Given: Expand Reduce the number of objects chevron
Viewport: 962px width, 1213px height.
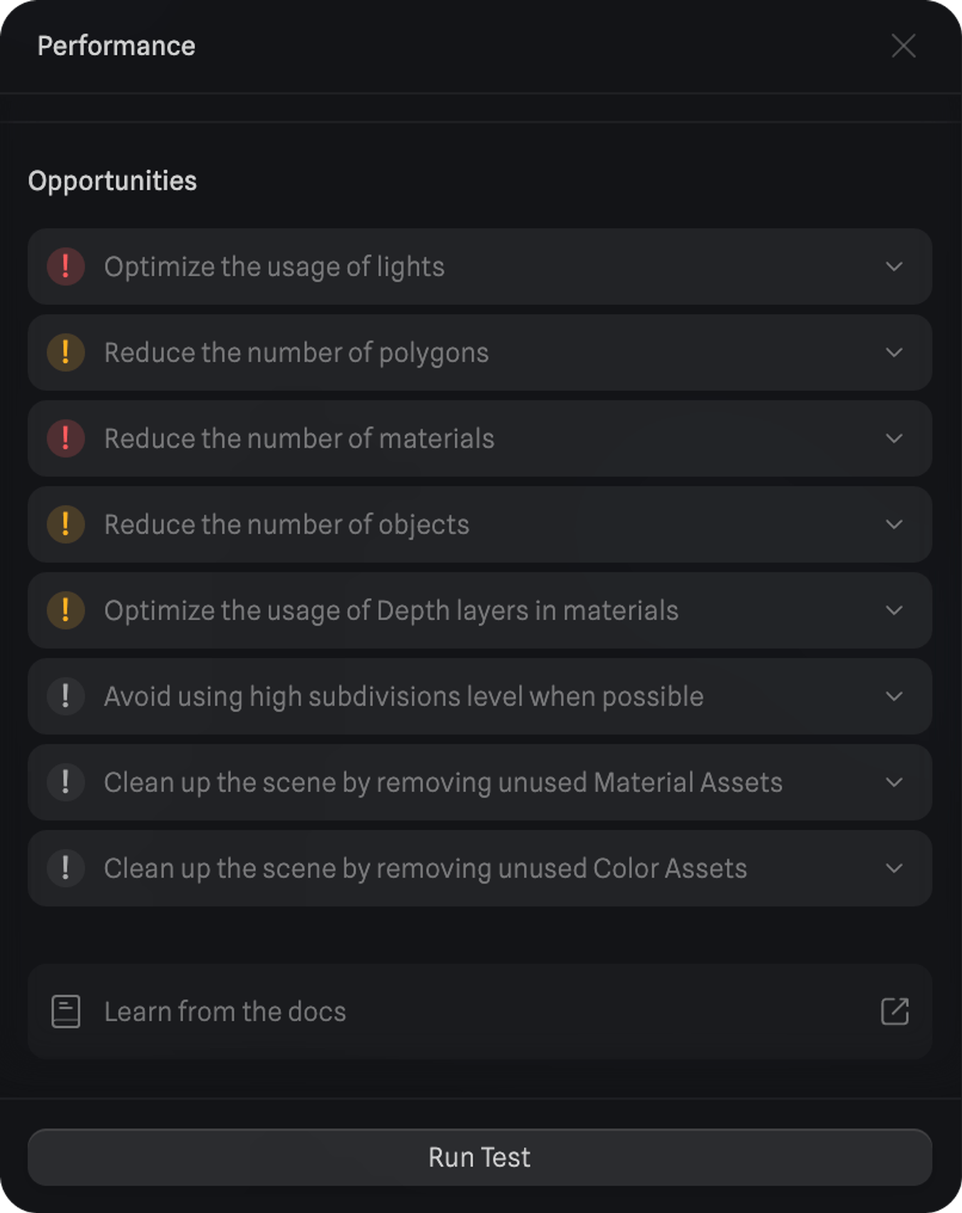Looking at the screenshot, I should (894, 524).
